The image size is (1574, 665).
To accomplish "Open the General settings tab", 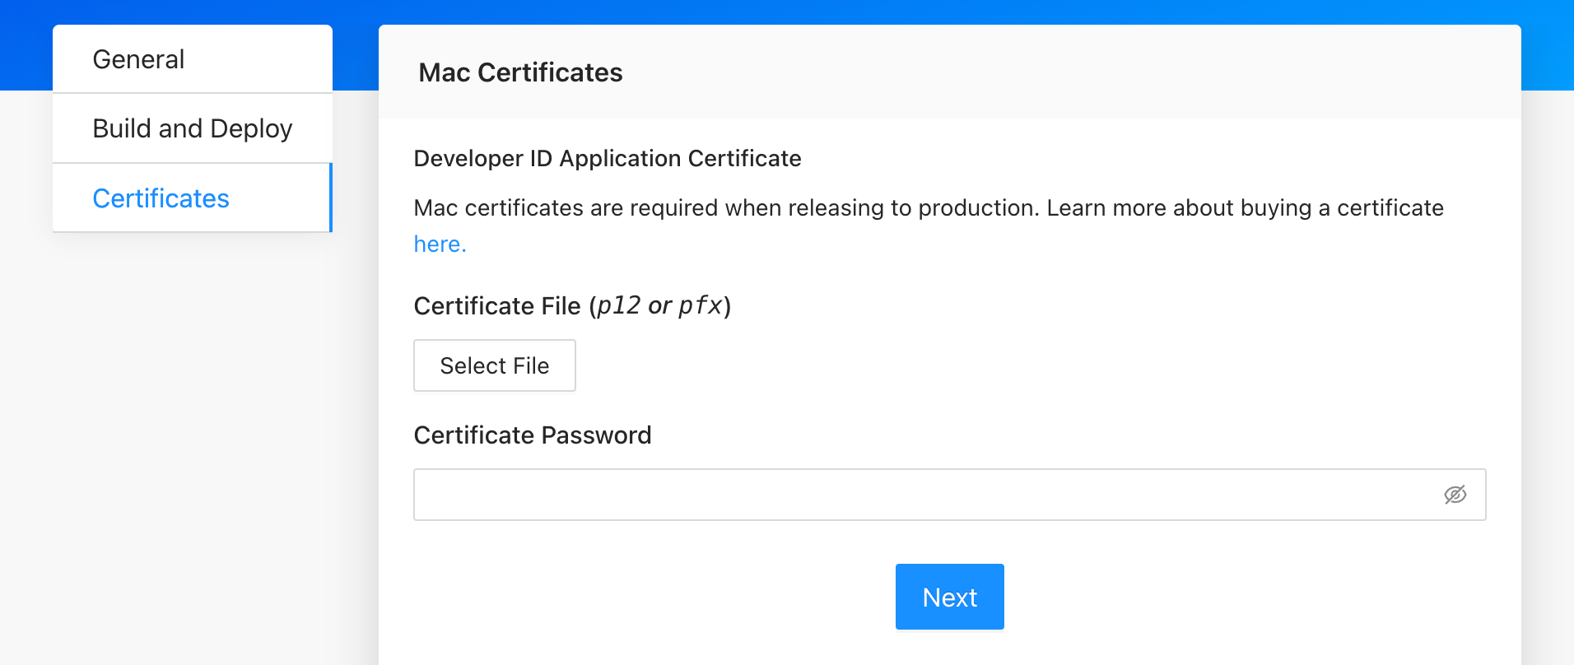I will (x=138, y=59).
